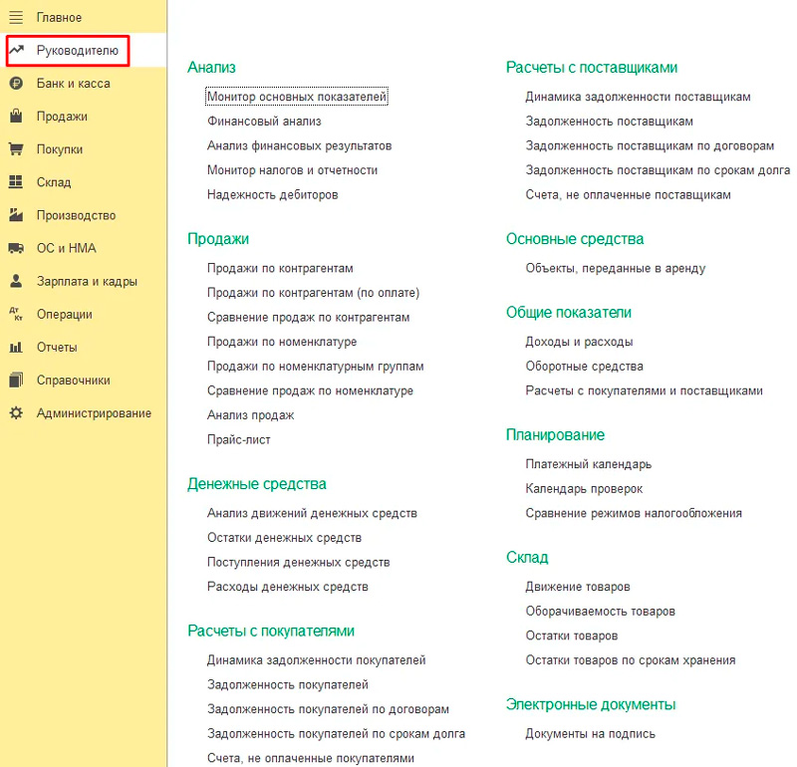Open Продажи по контрагентам report

280,268
